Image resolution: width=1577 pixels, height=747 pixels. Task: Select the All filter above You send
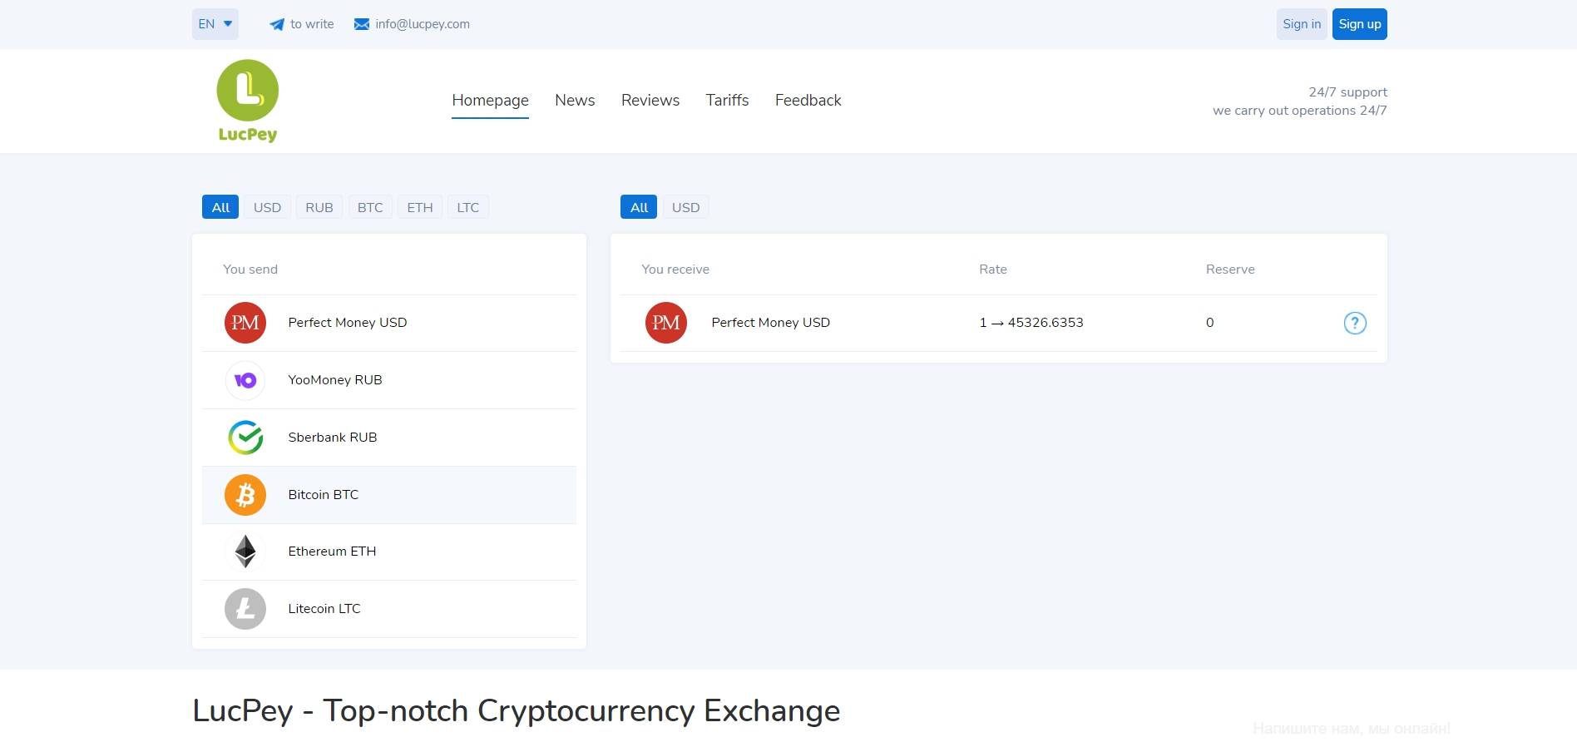click(x=220, y=207)
